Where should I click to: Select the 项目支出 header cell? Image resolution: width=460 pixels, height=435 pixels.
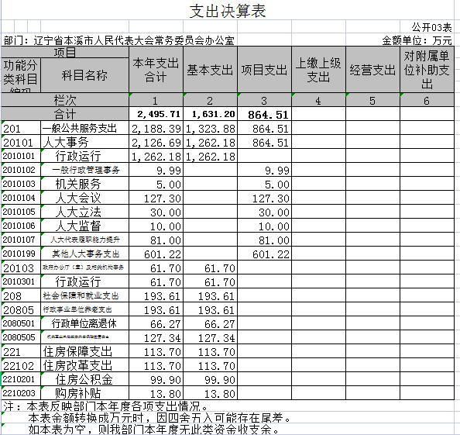[x=264, y=70]
